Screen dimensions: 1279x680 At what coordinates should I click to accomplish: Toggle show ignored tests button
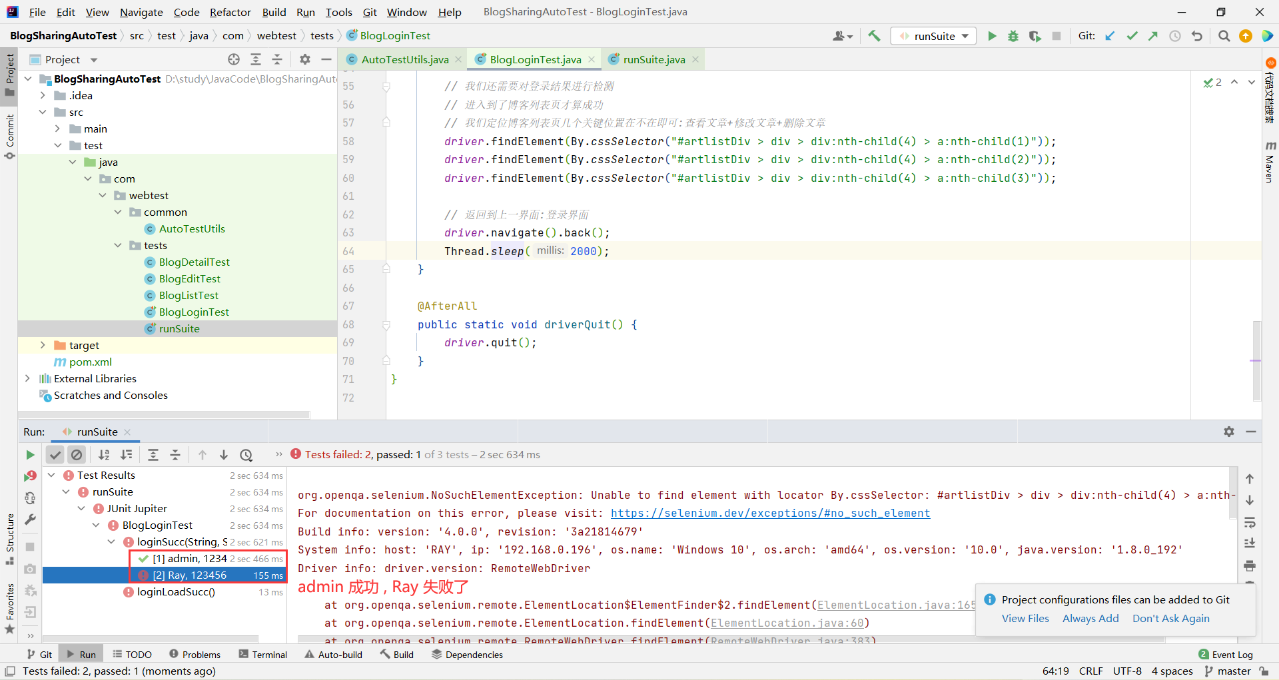pos(77,455)
